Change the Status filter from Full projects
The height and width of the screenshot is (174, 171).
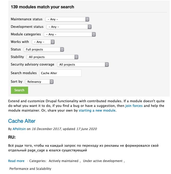coord(44,49)
